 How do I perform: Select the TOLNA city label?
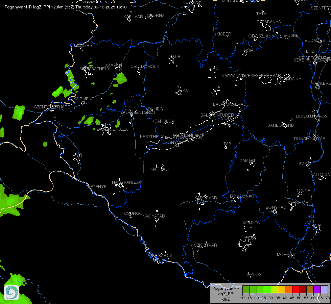point(303,191)
